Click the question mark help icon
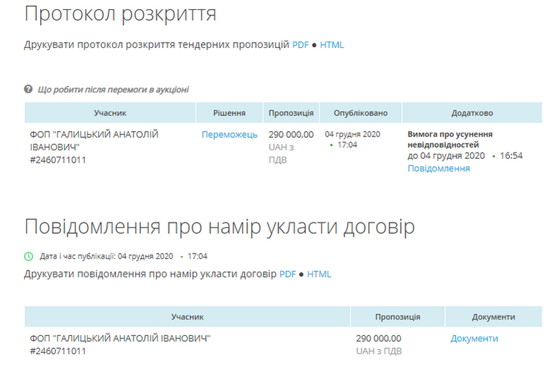557x369 pixels. pyautogui.click(x=29, y=89)
